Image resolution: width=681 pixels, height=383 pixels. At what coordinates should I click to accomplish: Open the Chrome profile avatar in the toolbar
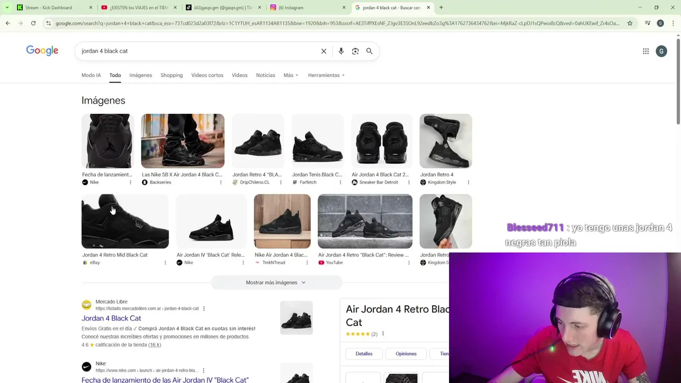click(x=660, y=23)
